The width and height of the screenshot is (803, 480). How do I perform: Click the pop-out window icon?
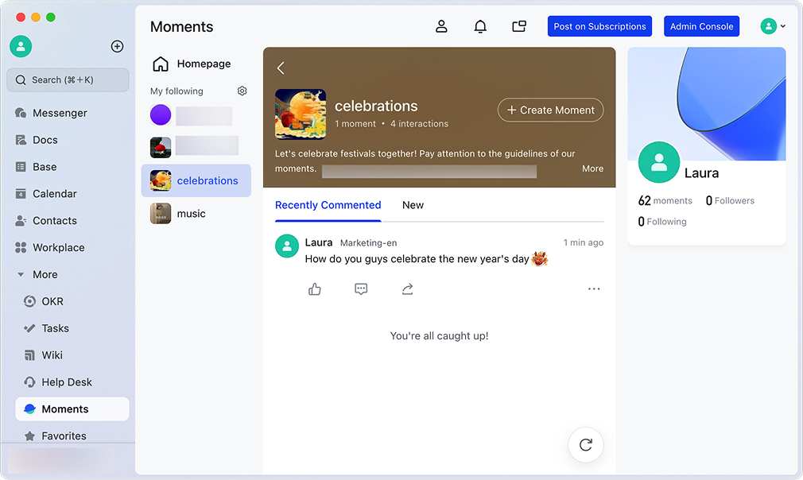pyautogui.click(x=519, y=26)
